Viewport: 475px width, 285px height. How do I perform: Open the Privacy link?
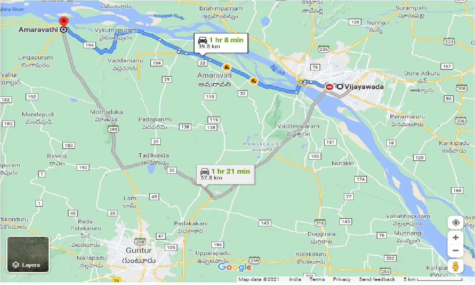[342, 279]
